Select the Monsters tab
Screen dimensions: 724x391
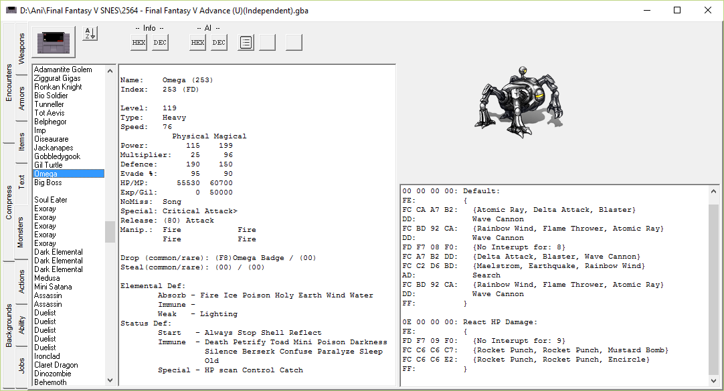tap(20, 233)
